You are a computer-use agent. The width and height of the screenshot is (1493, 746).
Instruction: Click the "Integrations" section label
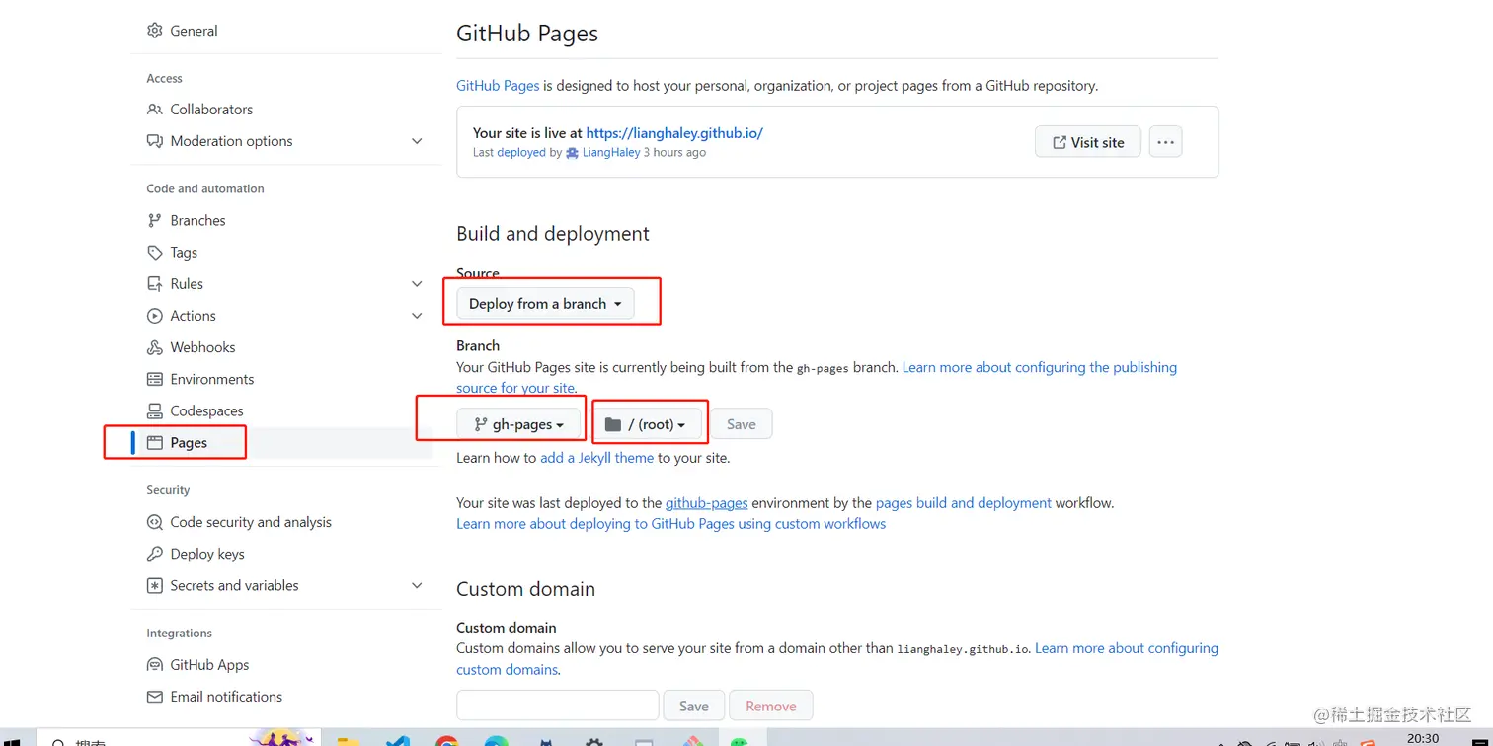click(x=179, y=634)
